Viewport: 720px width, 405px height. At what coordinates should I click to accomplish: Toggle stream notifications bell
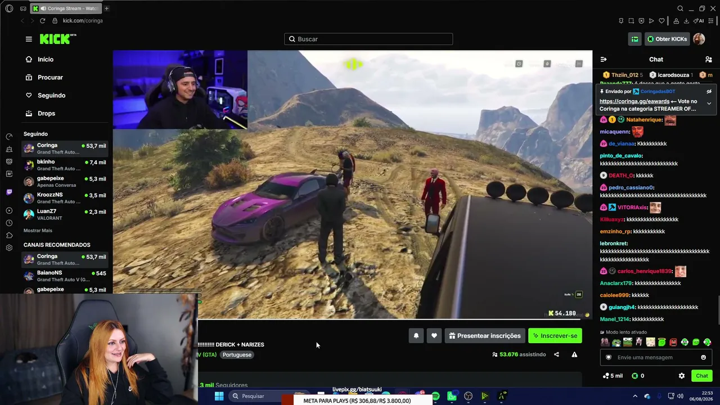(x=416, y=336)
